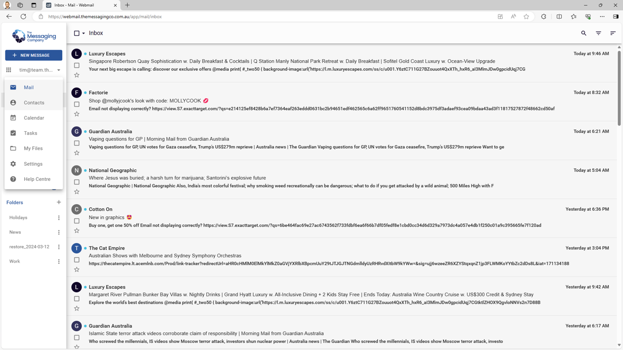Click the Factorie sender avatar
This screenshot has height=350, width=623.
click(x=76, y=92)
